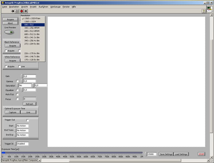Viewport: 214px width, 163px height.
Task: Check the Auto Exp checkbox
Action: [x=17, y=94]
